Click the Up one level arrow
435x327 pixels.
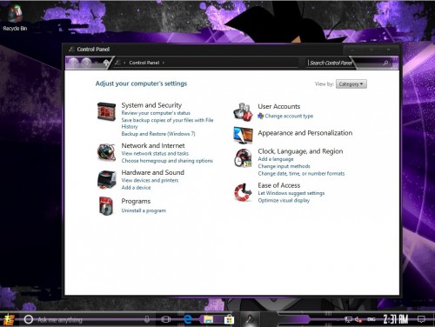pyautogui.click(x=106, y=63)
